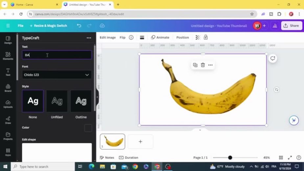Image resolution: width=304 pixels, height=171 pixels.
Task: Add a new page with plus
Action: click(140, 141)
